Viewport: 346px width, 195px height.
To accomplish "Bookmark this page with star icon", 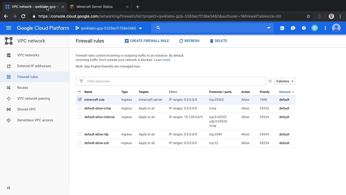I will [308, 16].
